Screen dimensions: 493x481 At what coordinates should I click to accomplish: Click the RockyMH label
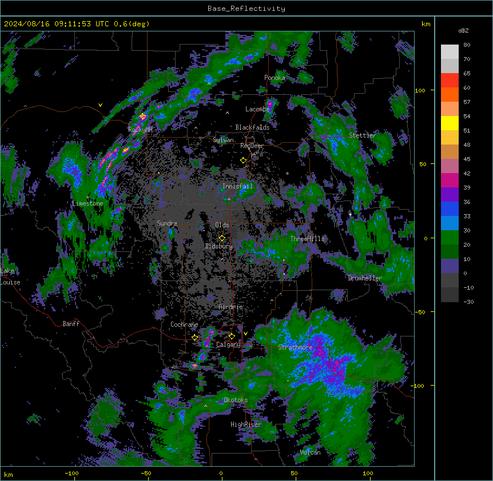[140, 130]
